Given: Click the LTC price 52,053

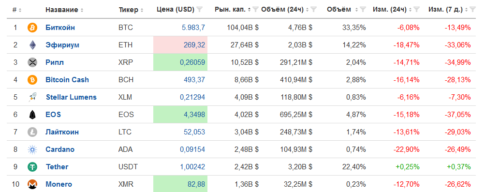Looking at the screenshot, I should coord(194,132).
